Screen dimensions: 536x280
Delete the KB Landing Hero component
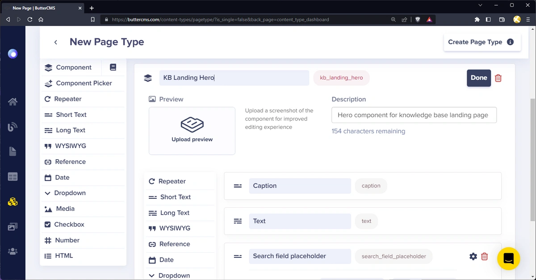coord(498,78)
